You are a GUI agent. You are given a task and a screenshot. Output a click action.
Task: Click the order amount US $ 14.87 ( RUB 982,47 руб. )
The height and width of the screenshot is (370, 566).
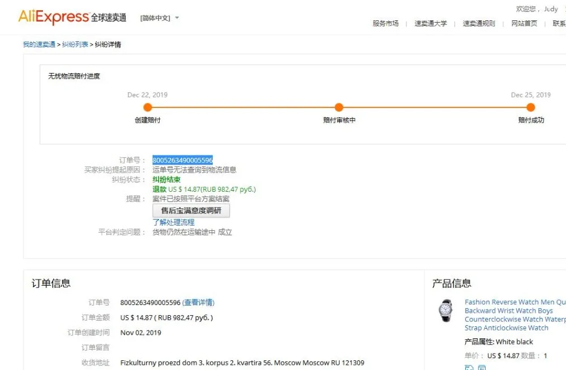pos(167,317)
